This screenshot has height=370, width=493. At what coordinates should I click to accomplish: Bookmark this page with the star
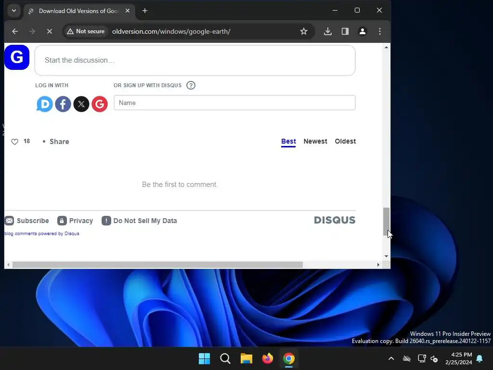point(303,31)
